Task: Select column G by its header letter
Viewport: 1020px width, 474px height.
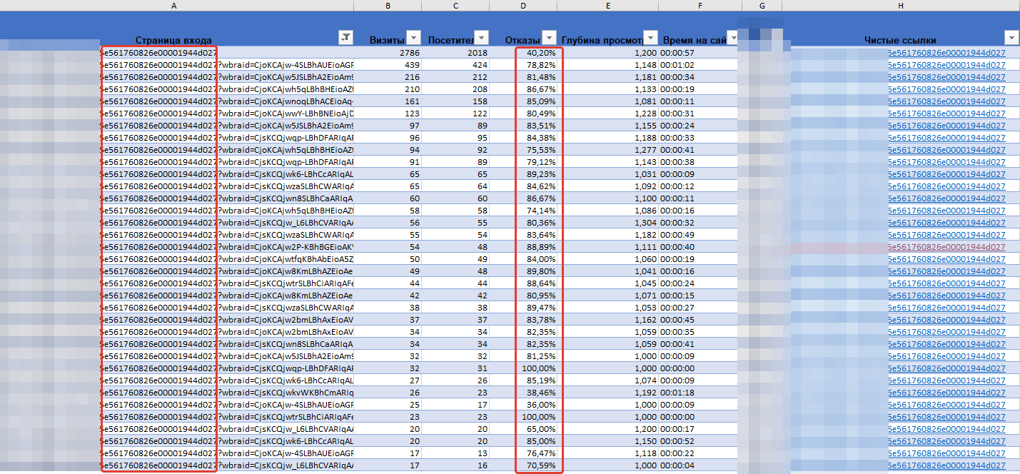Action: tap(762, 6)
